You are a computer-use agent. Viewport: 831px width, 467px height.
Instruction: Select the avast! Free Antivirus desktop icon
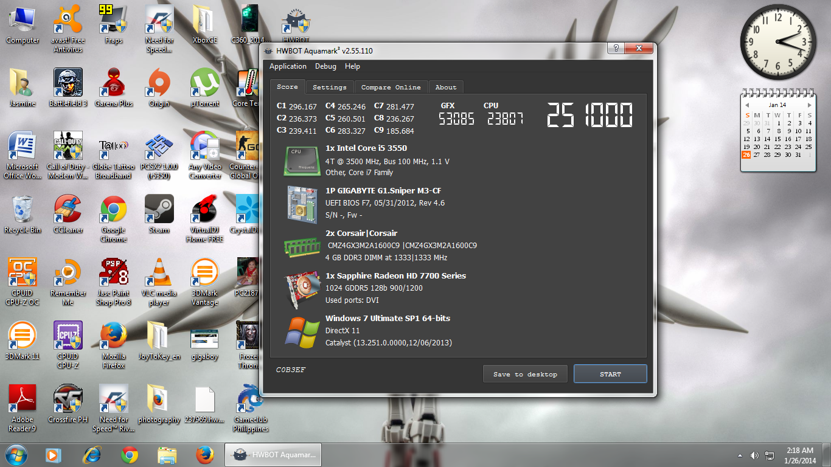(x=68, y=29)
